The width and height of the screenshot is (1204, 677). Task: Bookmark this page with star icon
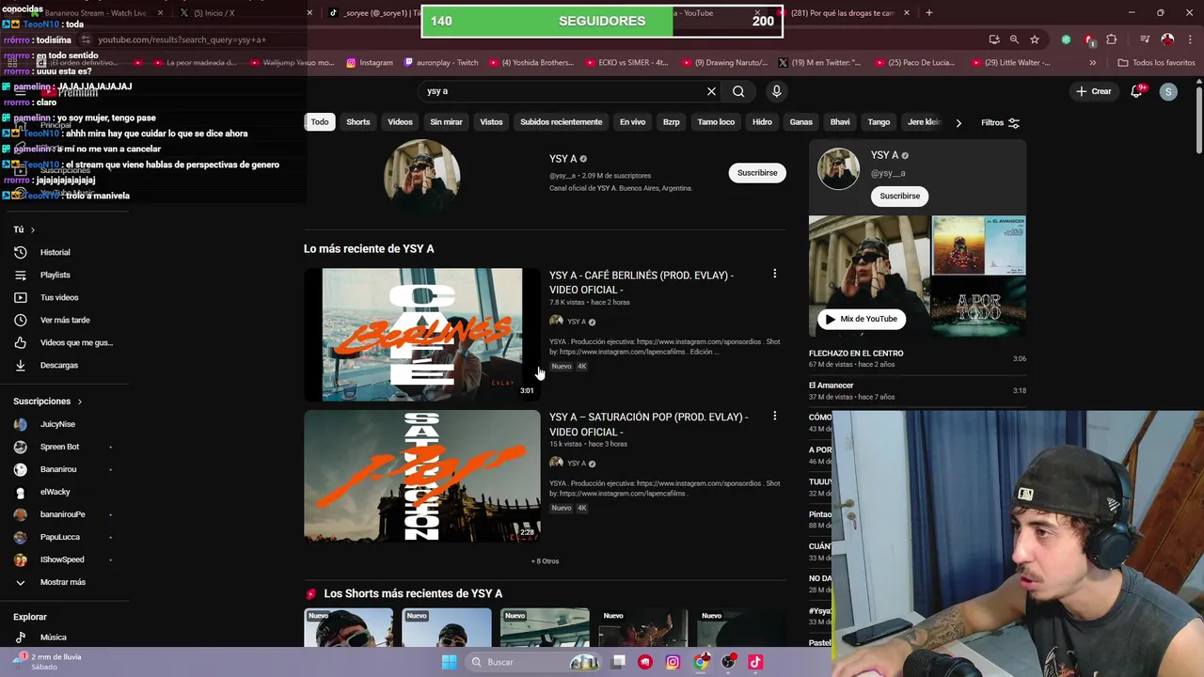click(x=1035, y=39)
